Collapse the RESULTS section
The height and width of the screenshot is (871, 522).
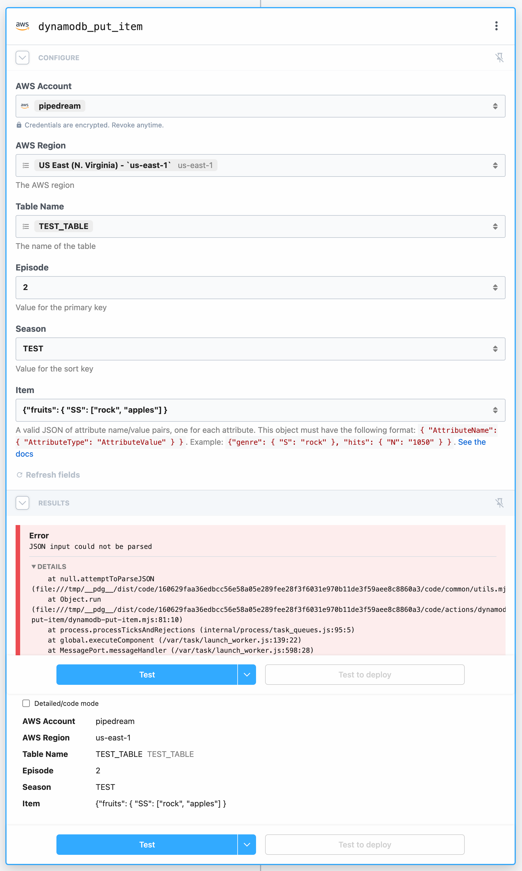[22, 503]
